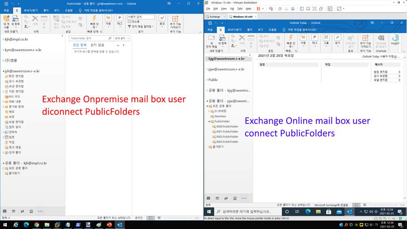Image resolution: width=407 pixels, height=229 pixels.
Task: Click VMware console view icon
Action: click(x=330, y=8)
